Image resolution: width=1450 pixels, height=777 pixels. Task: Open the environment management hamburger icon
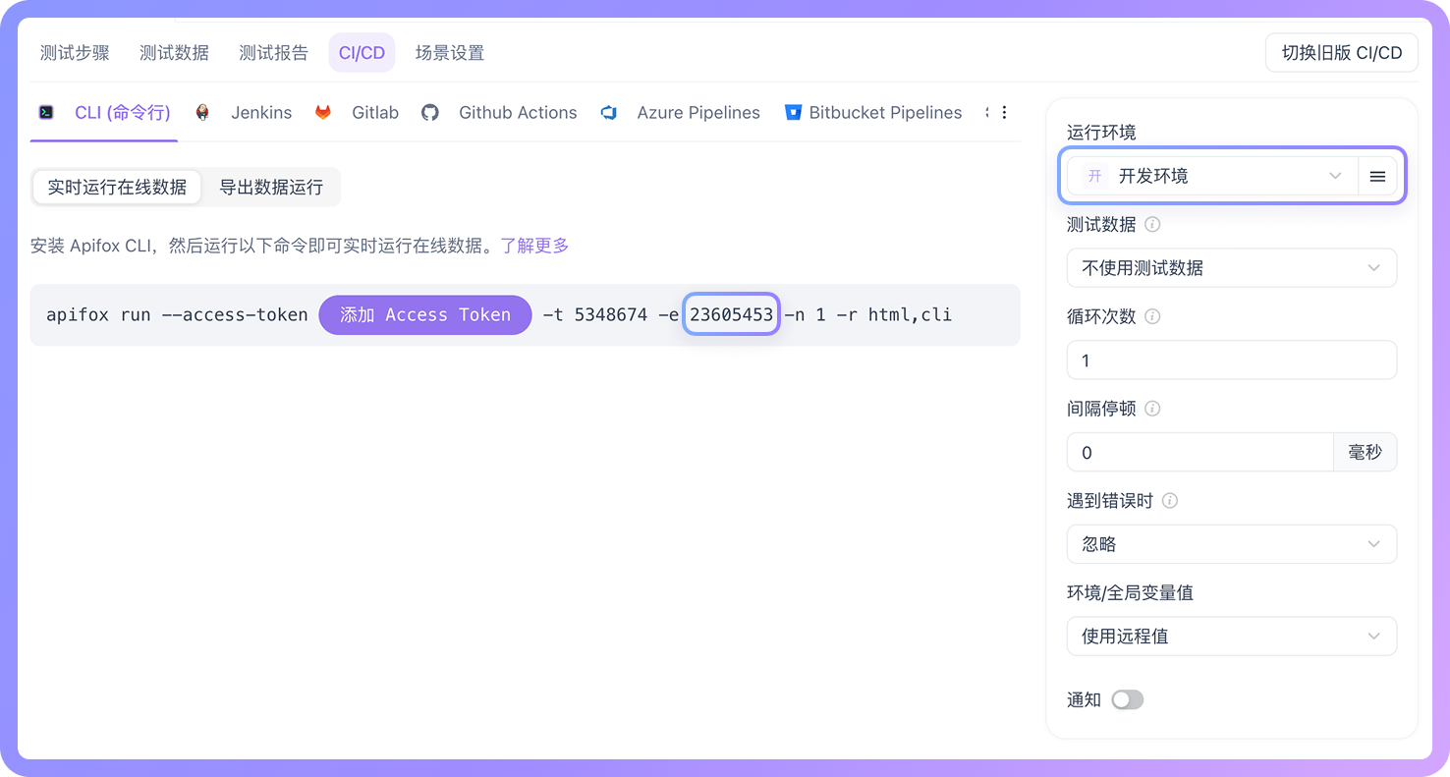click(x=1377, y=176)
